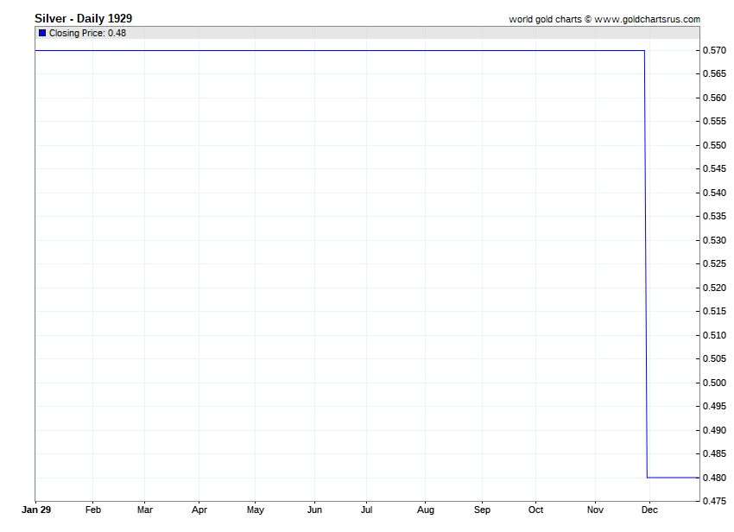Image resolution: width=734 pixels, height=532 pixels.
Task: Click the 'Sep' x-axis label
Action: 482,510
